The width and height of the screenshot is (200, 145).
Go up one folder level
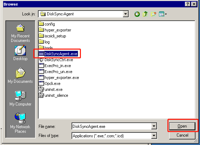(x=145, y=14)
